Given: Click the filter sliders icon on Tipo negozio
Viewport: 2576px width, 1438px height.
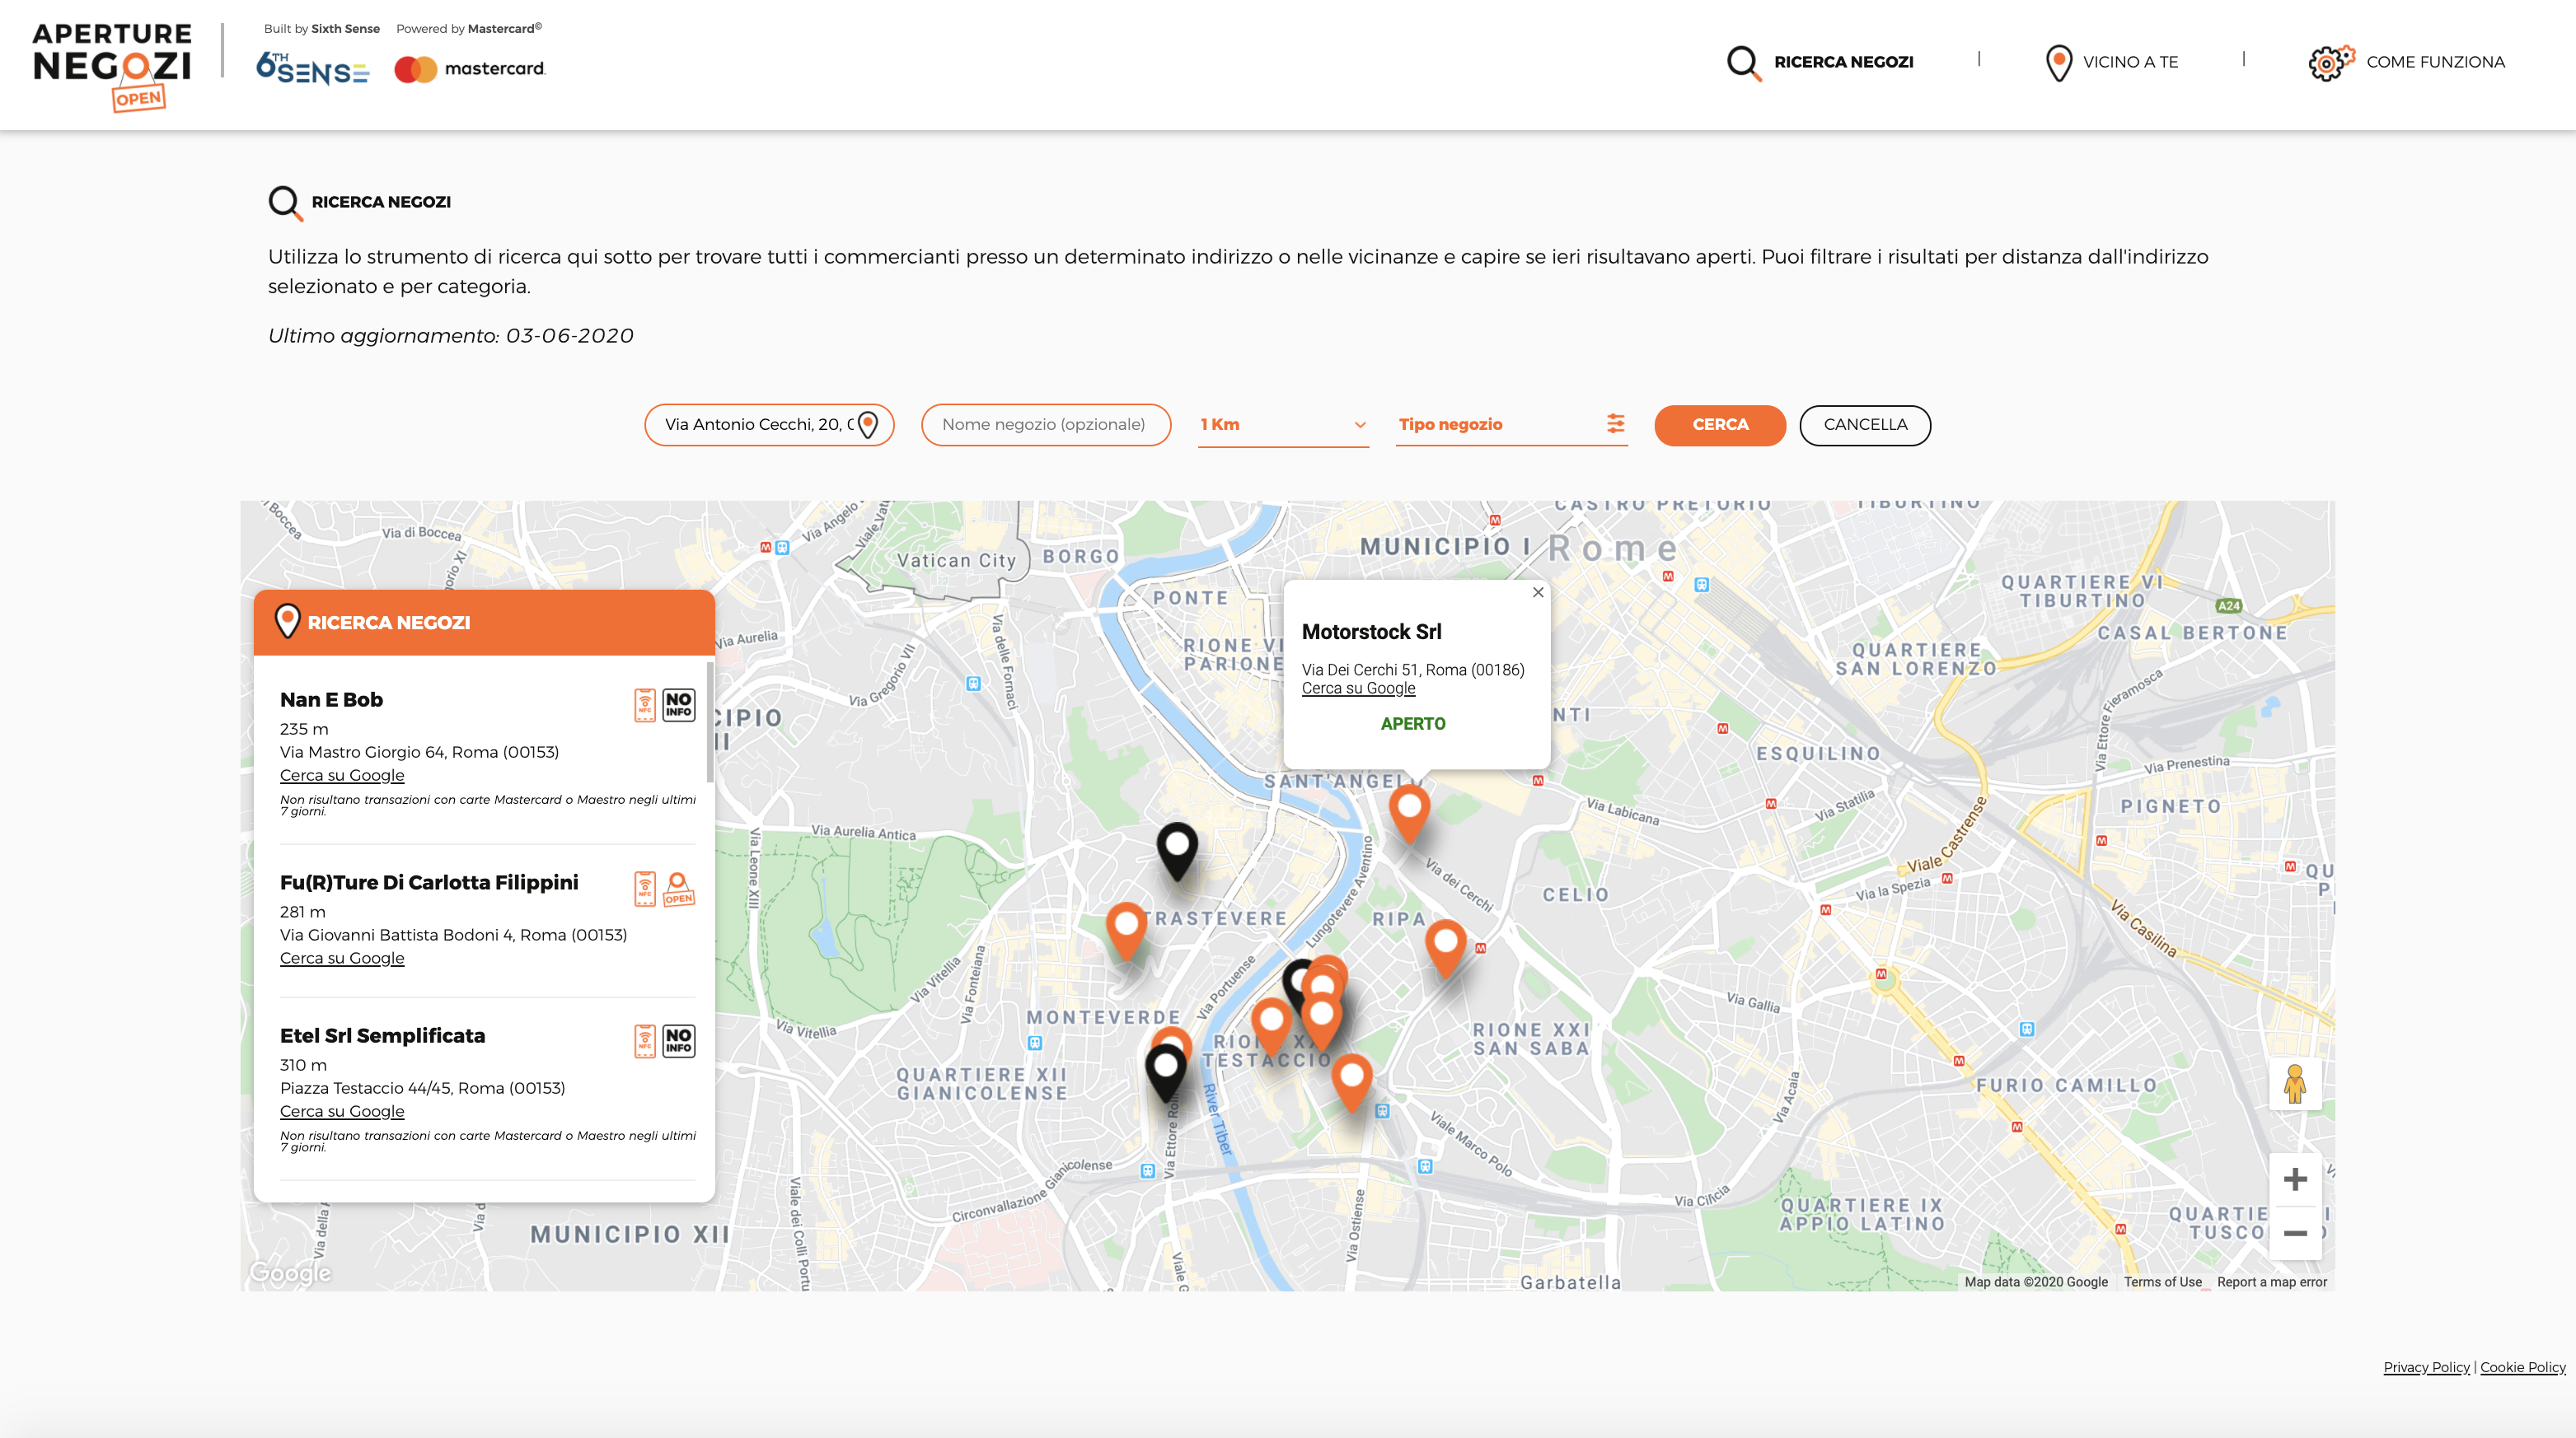Looking at the screenshot, I should click(1615, 423).
